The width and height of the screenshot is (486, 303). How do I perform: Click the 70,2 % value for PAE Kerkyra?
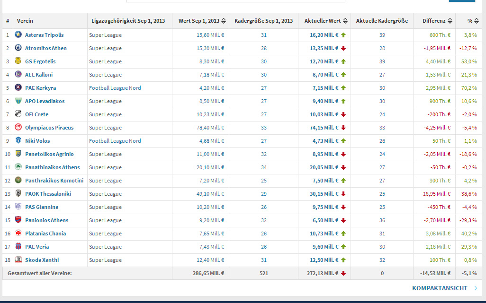tap(469, 88)
